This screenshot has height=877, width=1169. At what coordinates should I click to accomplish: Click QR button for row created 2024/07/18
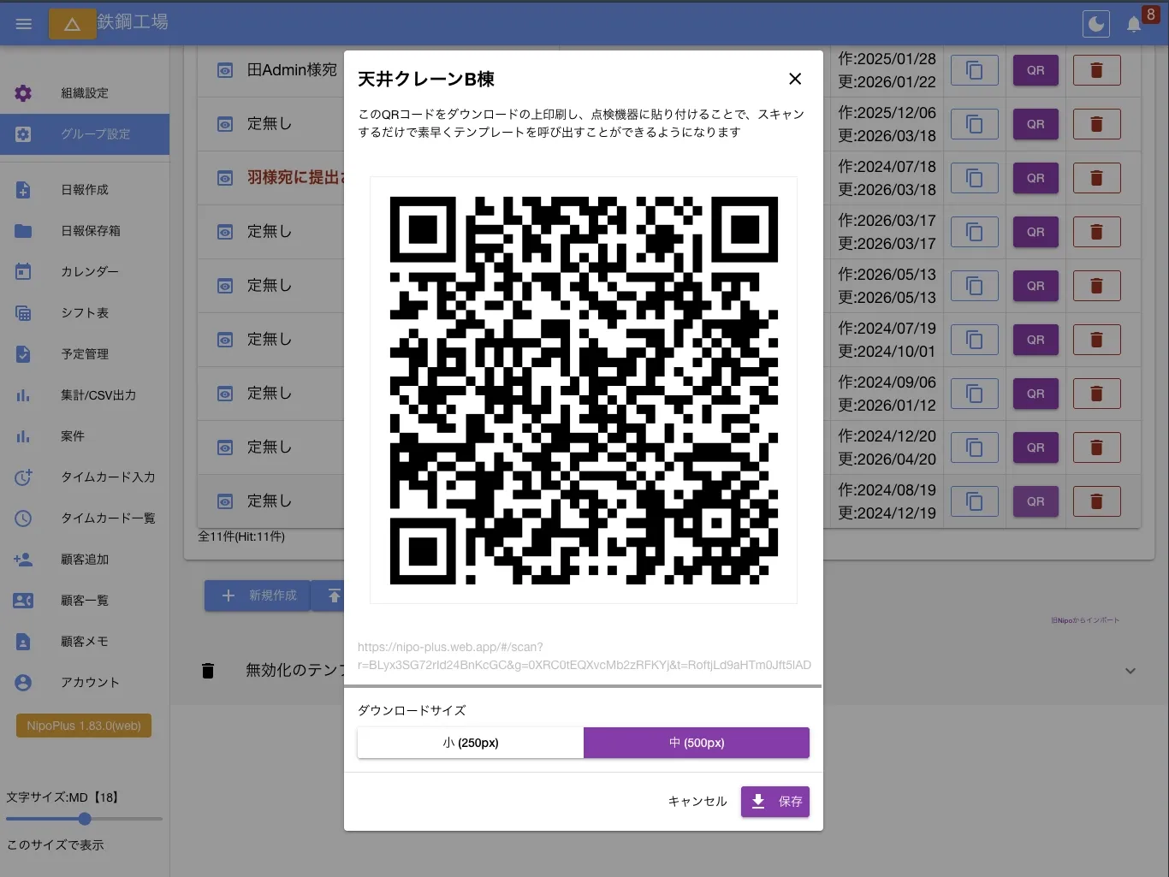pos(1035,178)
